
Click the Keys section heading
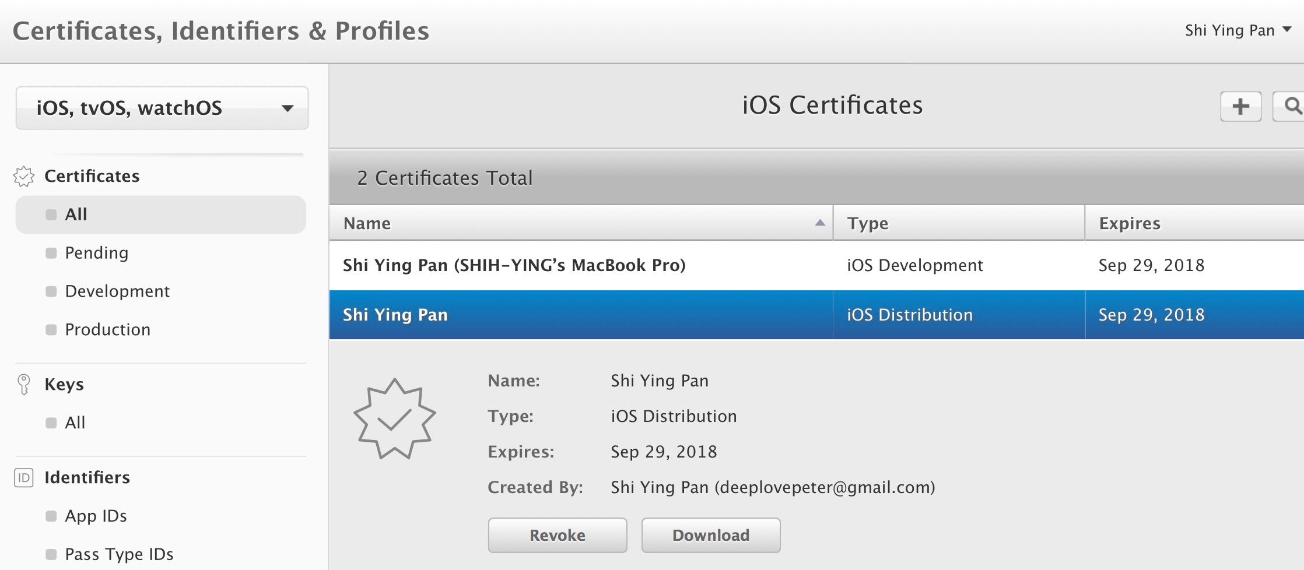64,384
